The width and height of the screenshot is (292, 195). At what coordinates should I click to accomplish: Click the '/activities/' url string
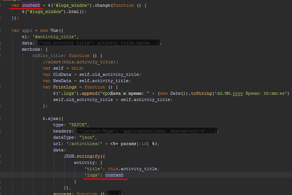pyautogui.click(x=84, y=144)
